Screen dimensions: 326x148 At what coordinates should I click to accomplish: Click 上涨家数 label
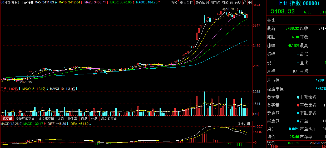pyautogui.click(x=308, y=97)
